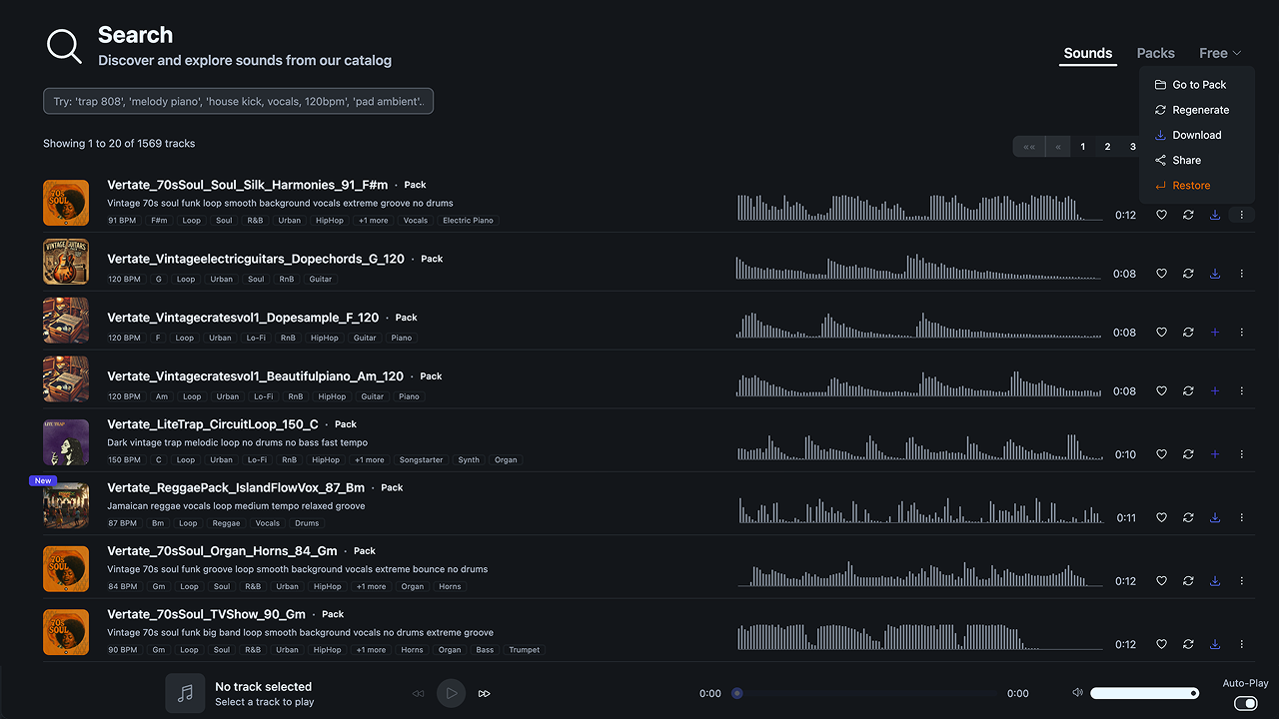
Task: Toggle the Auto-Play switch
Action: click(x=1245, y=703)
